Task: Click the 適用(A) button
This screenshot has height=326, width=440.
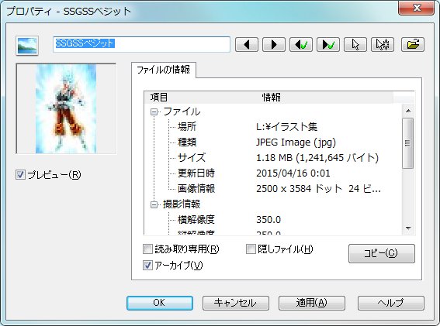Action: pos(312,303)
